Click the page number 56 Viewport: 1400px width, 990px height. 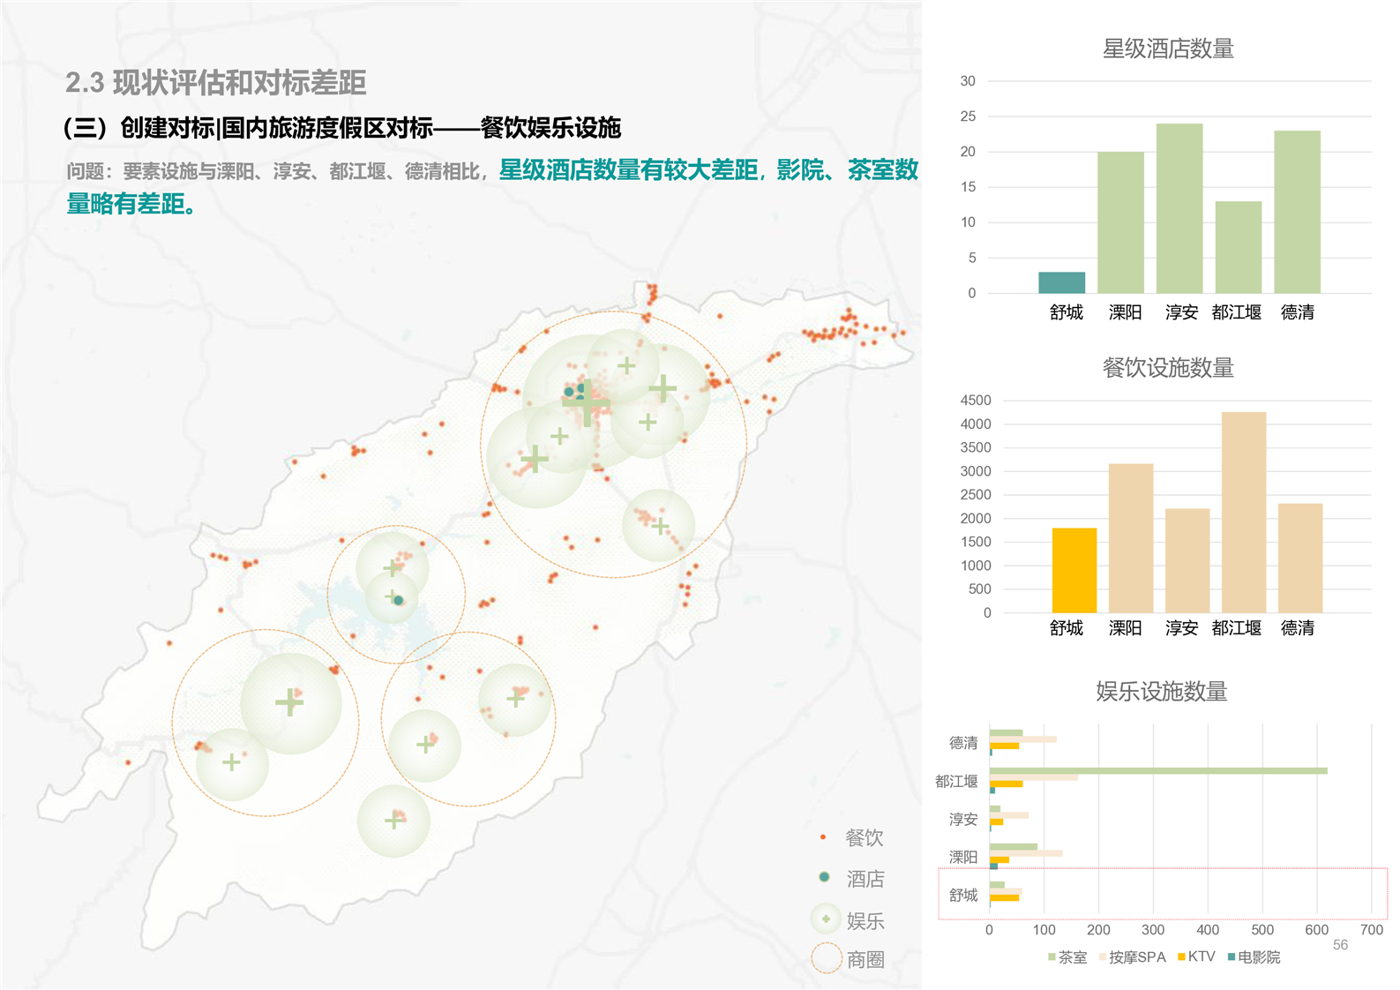click(1340, 945)
